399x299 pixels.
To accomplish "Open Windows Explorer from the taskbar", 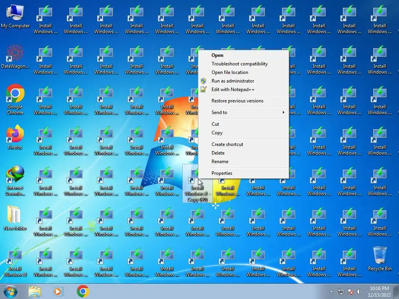I will (35, 292).
